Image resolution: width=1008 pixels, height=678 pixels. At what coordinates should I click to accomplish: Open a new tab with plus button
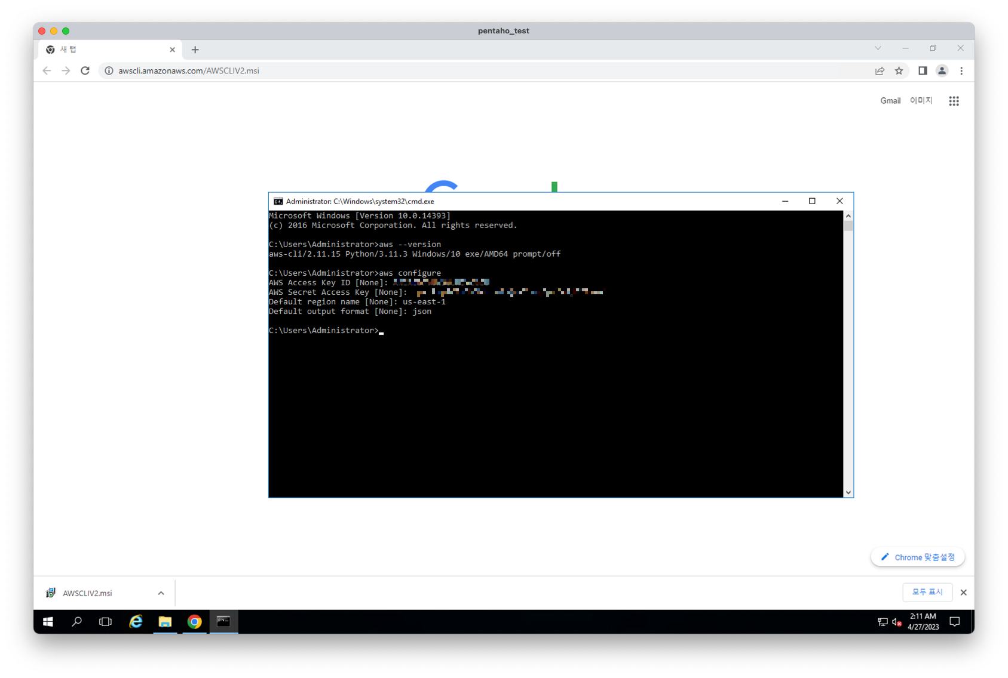195,50
